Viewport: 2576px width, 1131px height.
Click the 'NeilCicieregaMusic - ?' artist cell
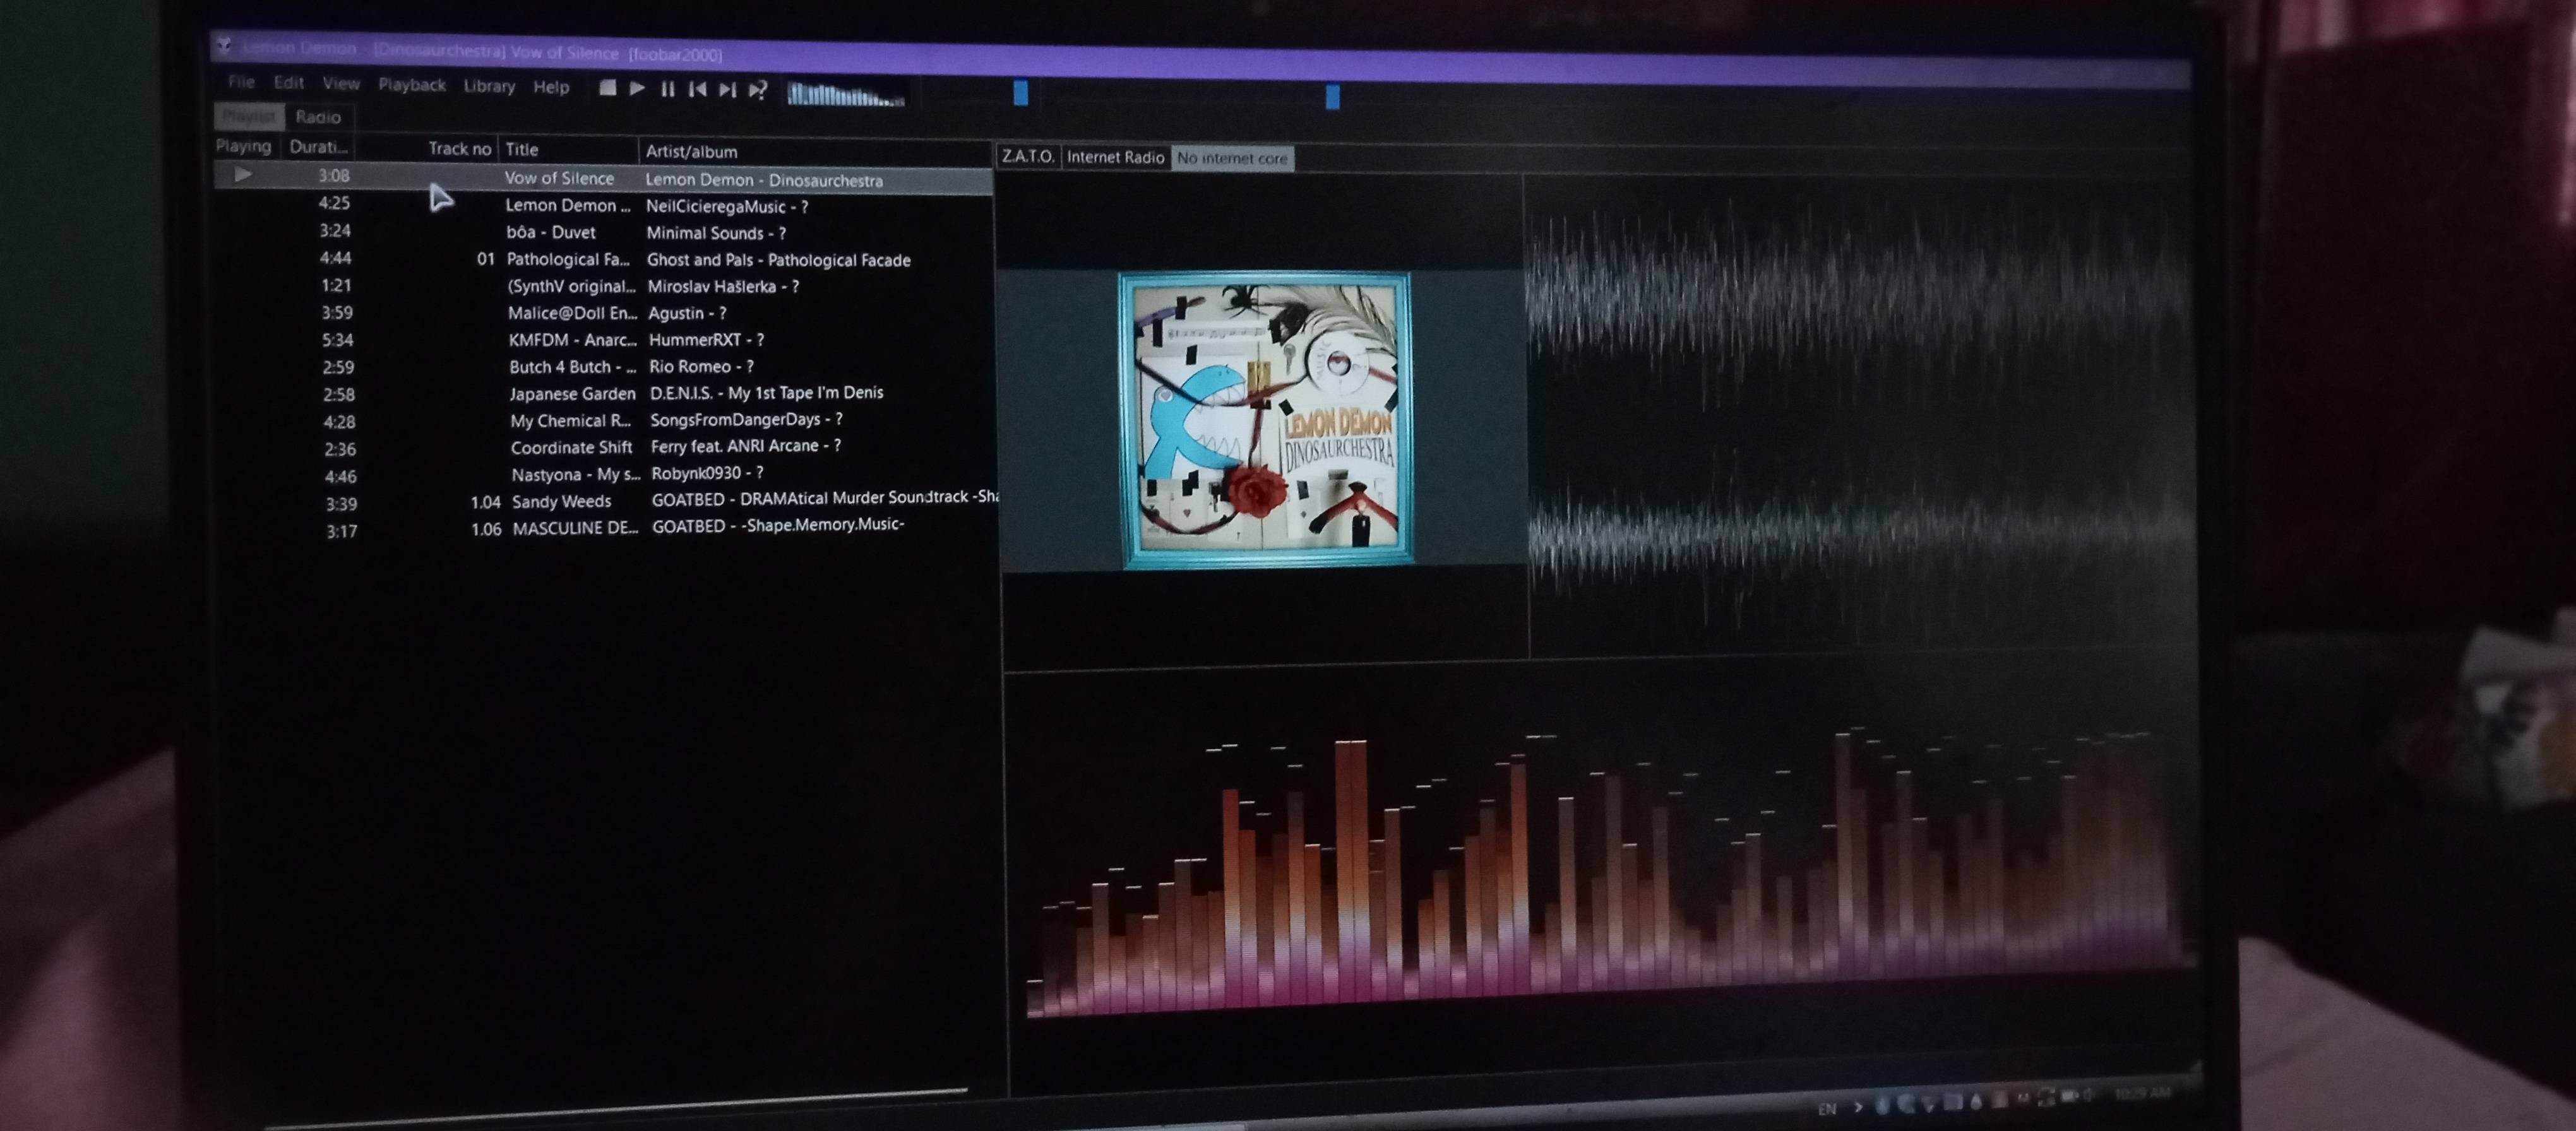(727, 207)
